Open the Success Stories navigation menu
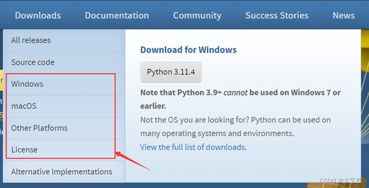369x188 pixels. 277,15
